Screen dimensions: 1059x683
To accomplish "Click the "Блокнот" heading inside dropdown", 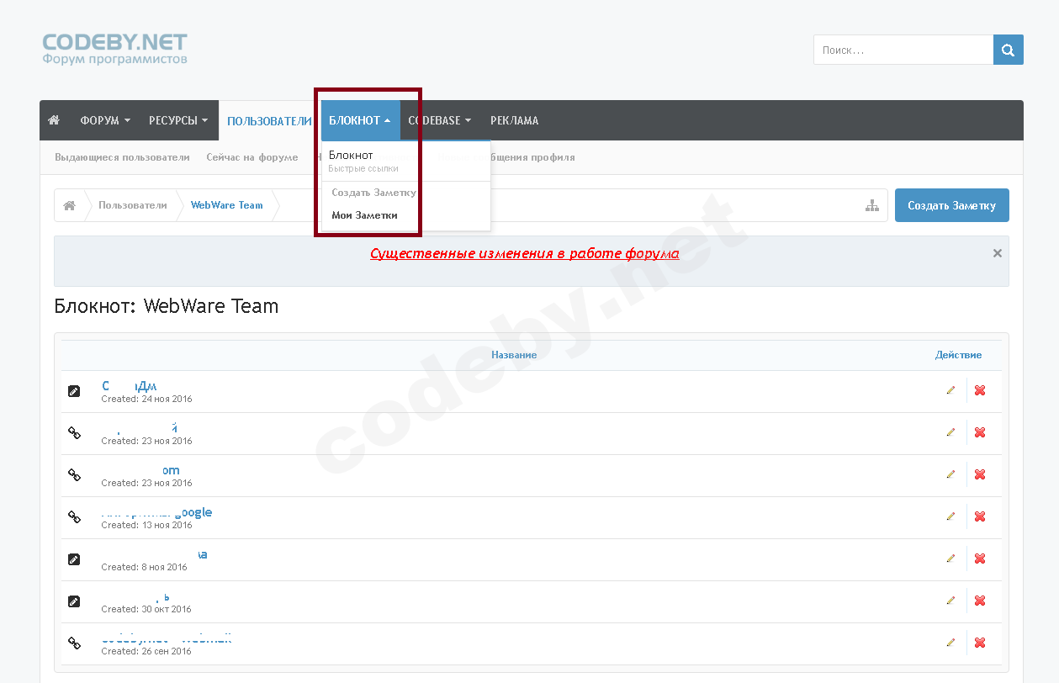I will click(351, 156).
